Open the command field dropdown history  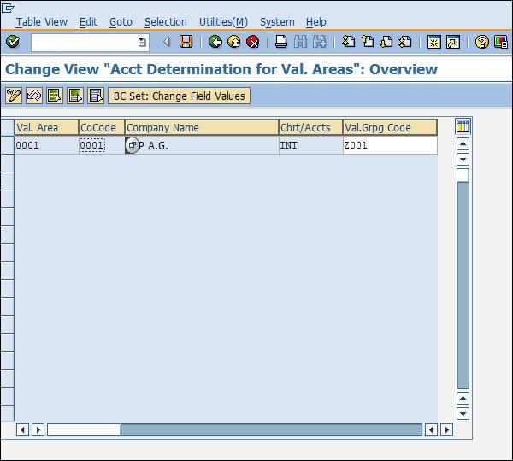point(142,42)
